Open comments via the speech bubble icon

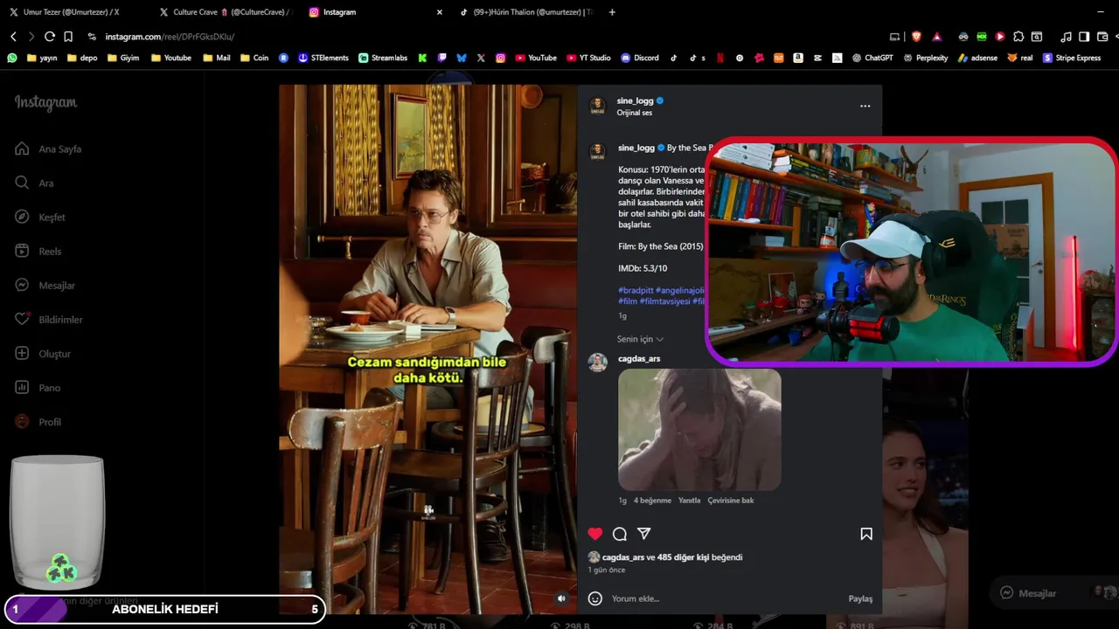[620, 534]
